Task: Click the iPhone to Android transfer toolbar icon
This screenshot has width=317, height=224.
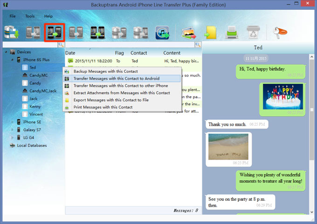Action: click(55, 33)
